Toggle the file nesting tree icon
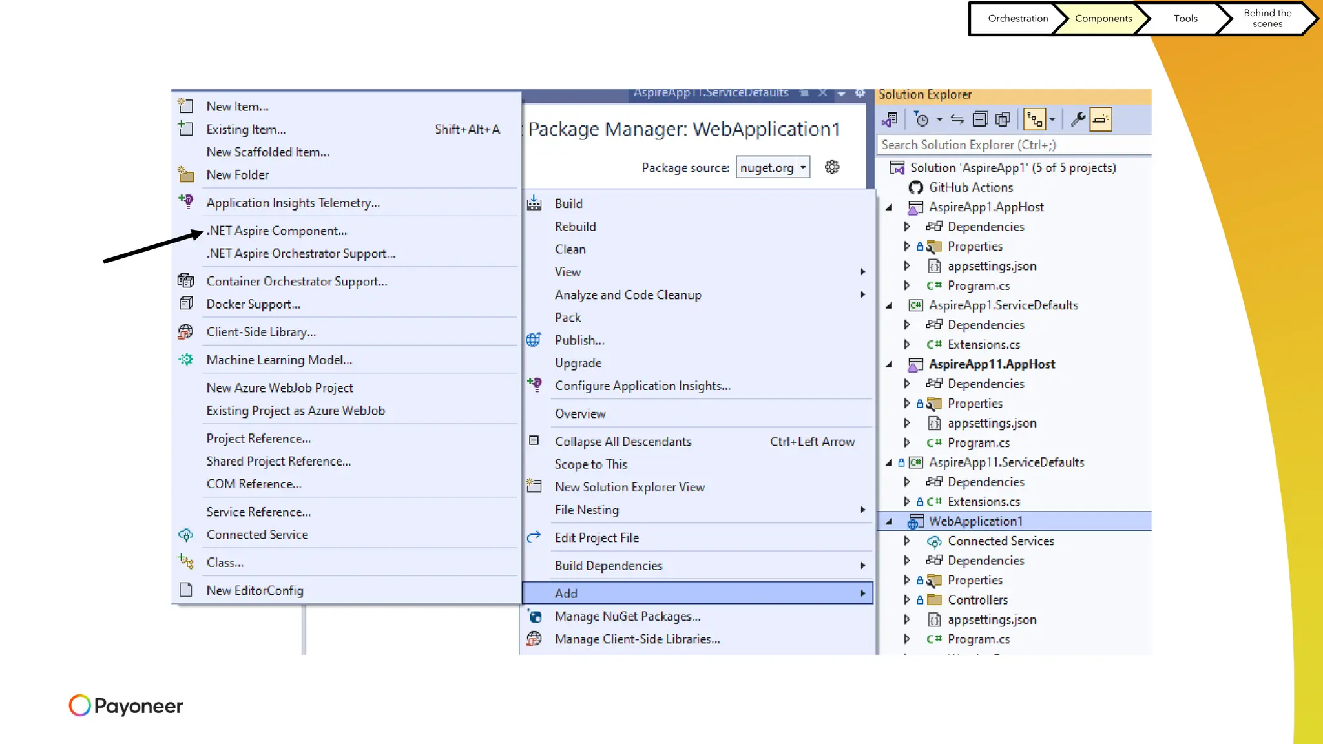The height and width of the screenshot is (744, 1323). [x=1035, y=119]
